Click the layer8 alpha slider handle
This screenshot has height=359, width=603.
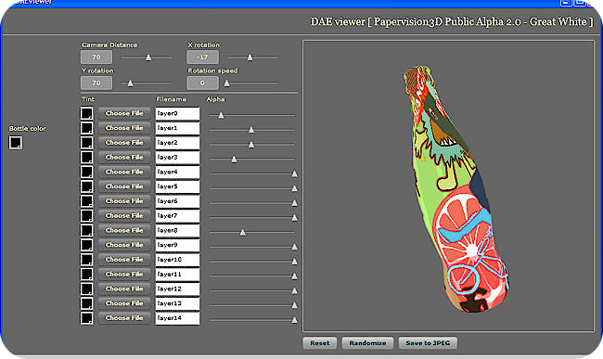243,232
